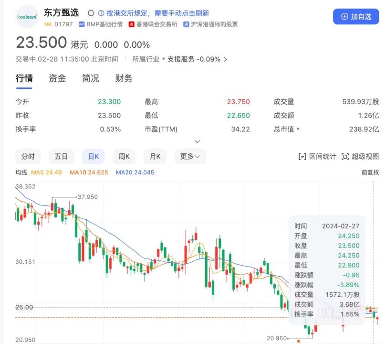Viewport: 385px width, 344px height.
Task: Switch to the 资金 tab
Action: pyautogui.click(x=57, y=78)
